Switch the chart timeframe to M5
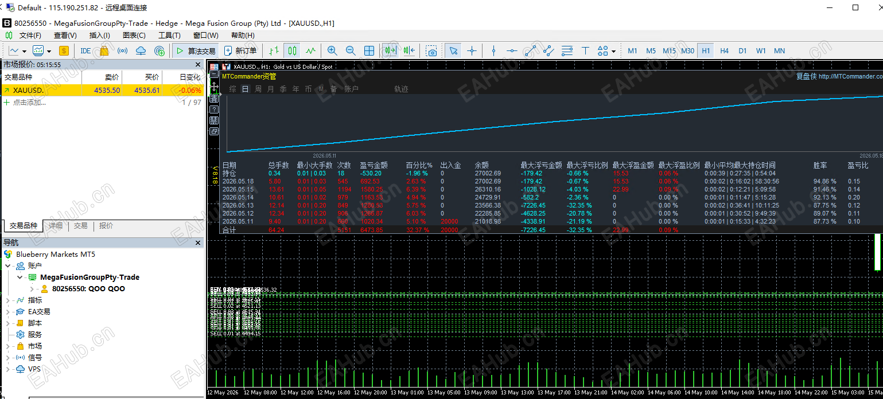The height and width of the screenshot is (399, 883). tap(651, 50)
